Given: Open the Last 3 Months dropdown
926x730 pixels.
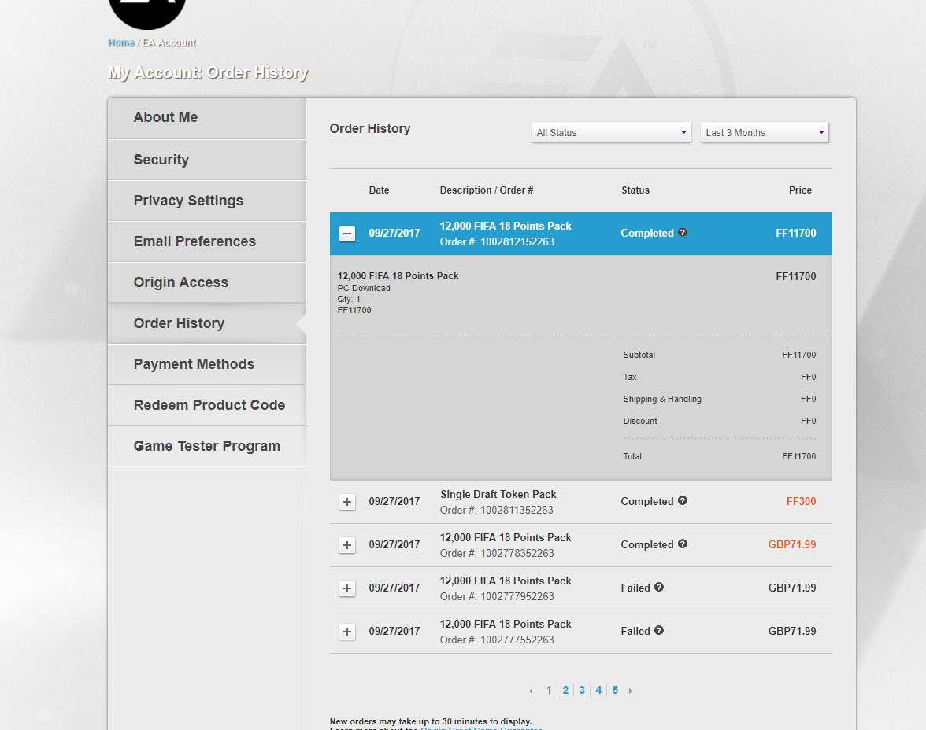Looking at the screenshot, I should click(x=764, y=133).
